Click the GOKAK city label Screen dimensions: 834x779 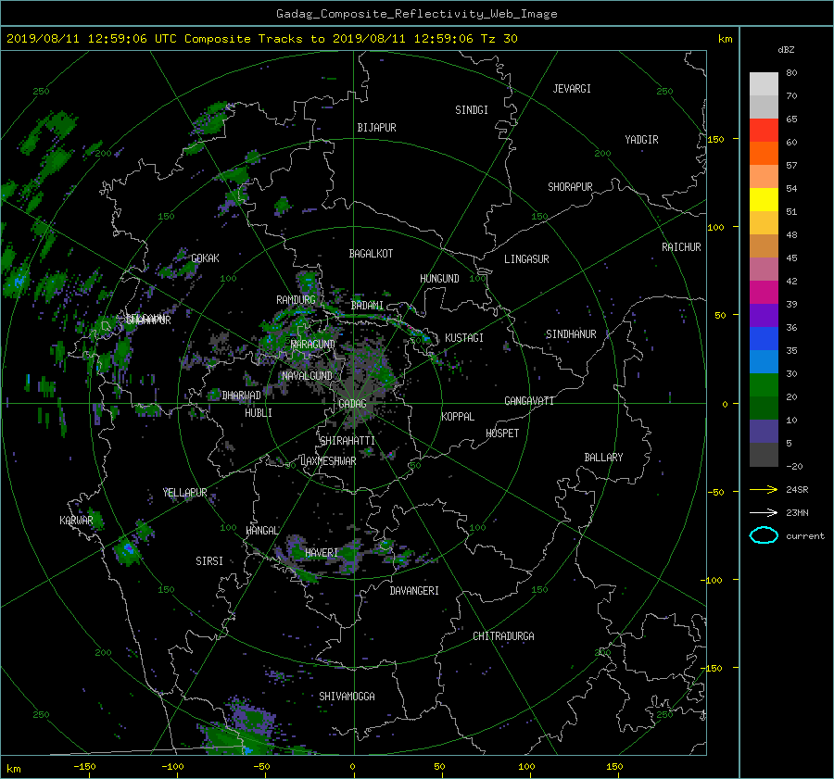click(206, 258)
